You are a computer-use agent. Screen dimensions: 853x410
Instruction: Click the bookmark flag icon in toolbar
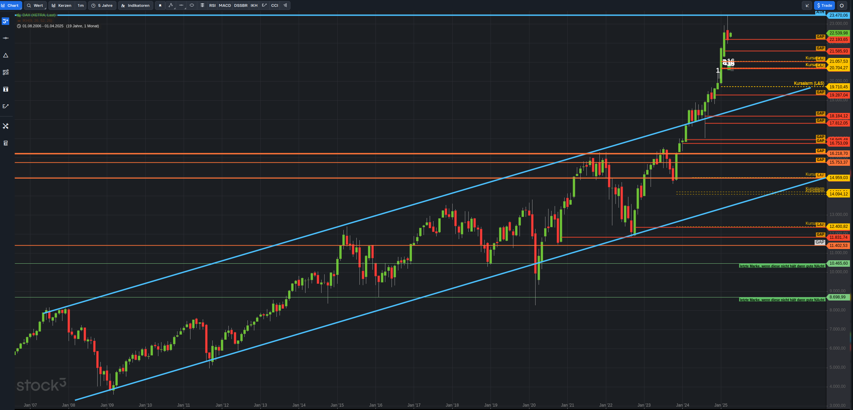click(160, 5)
